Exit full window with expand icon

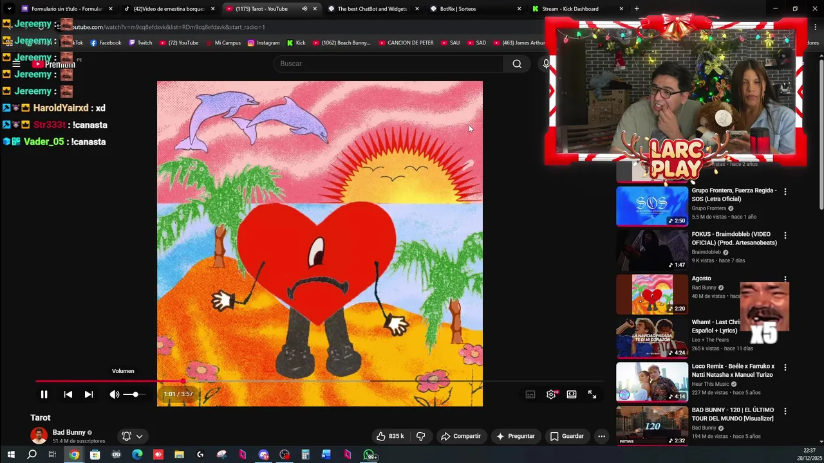592,394
